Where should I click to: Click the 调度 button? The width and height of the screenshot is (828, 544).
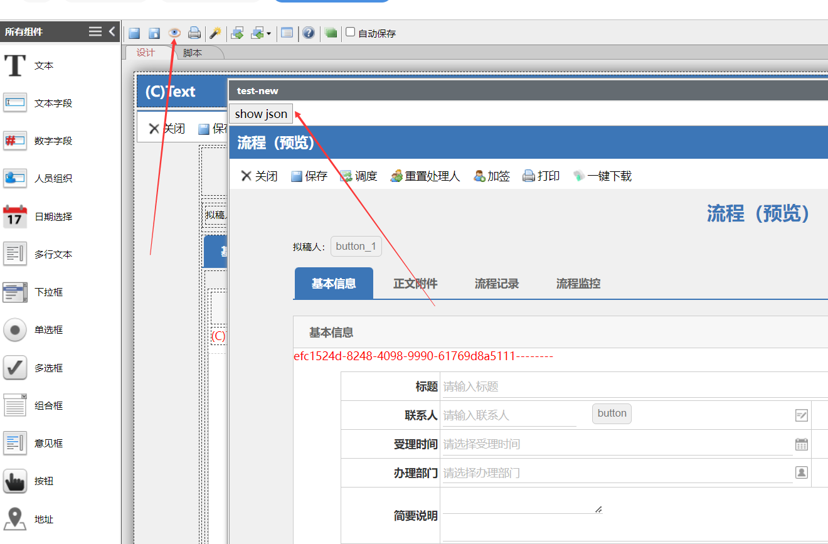coord(359,176)
